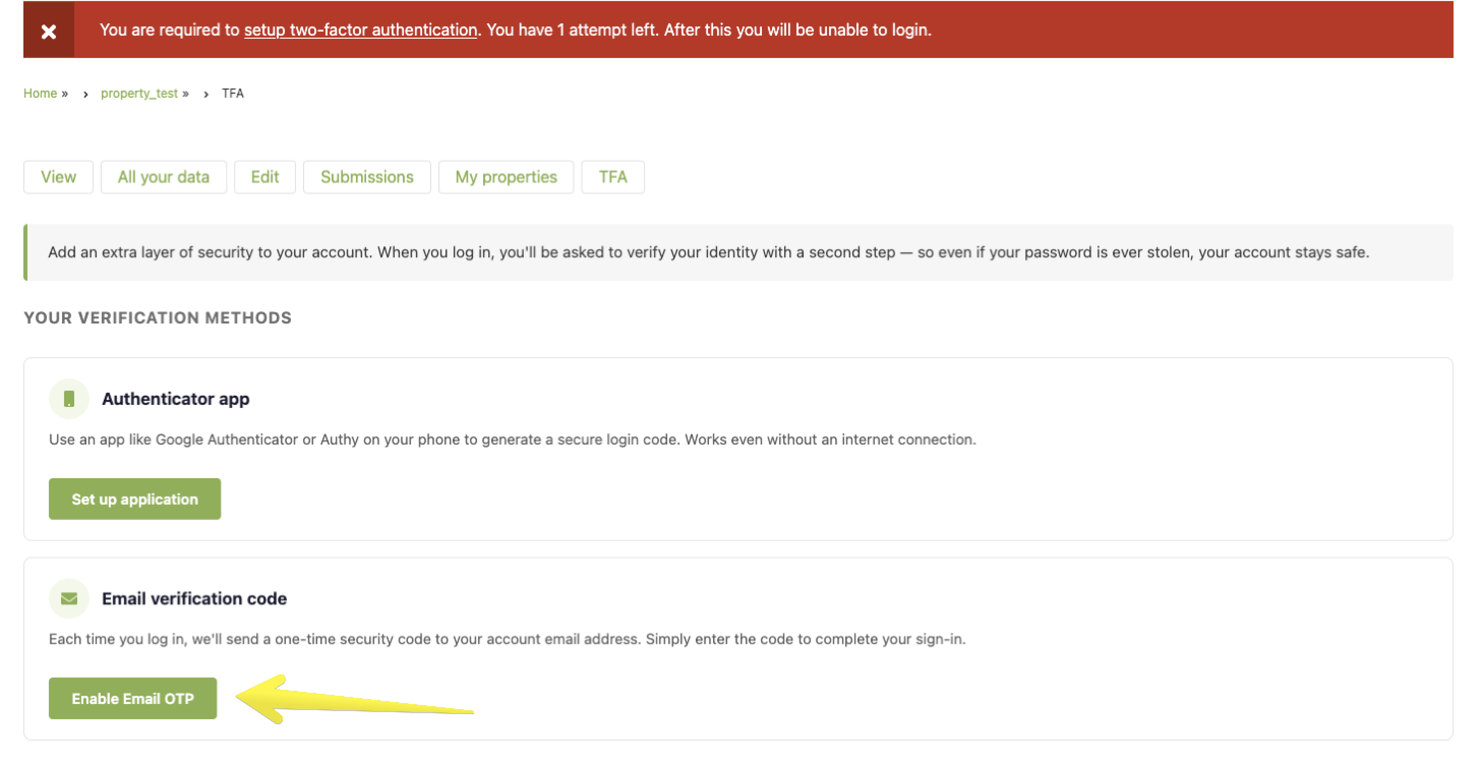This screenshot has width=1480, height=764.
Task: Click the YOUR VERIFICATION METHODS heading
Action: pyautogui.click(x=158, y=318)
